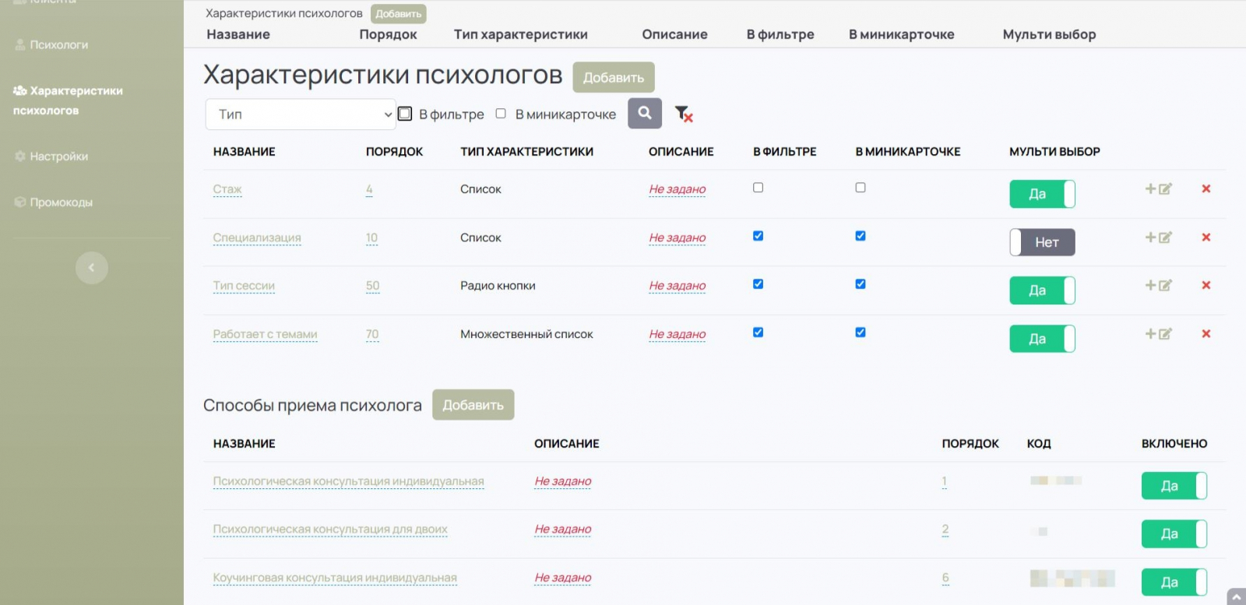The image size is (1246, 605).
Task: Uncheck В фильтре for Тип сессии row
Action: click(x=759, y=284)
